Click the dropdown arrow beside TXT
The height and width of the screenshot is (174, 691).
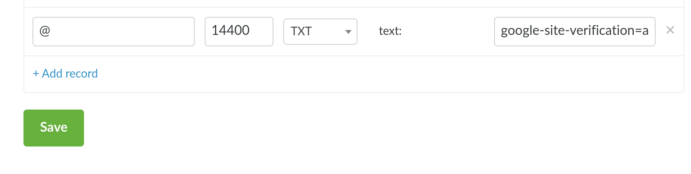click(x=348, y=32)
